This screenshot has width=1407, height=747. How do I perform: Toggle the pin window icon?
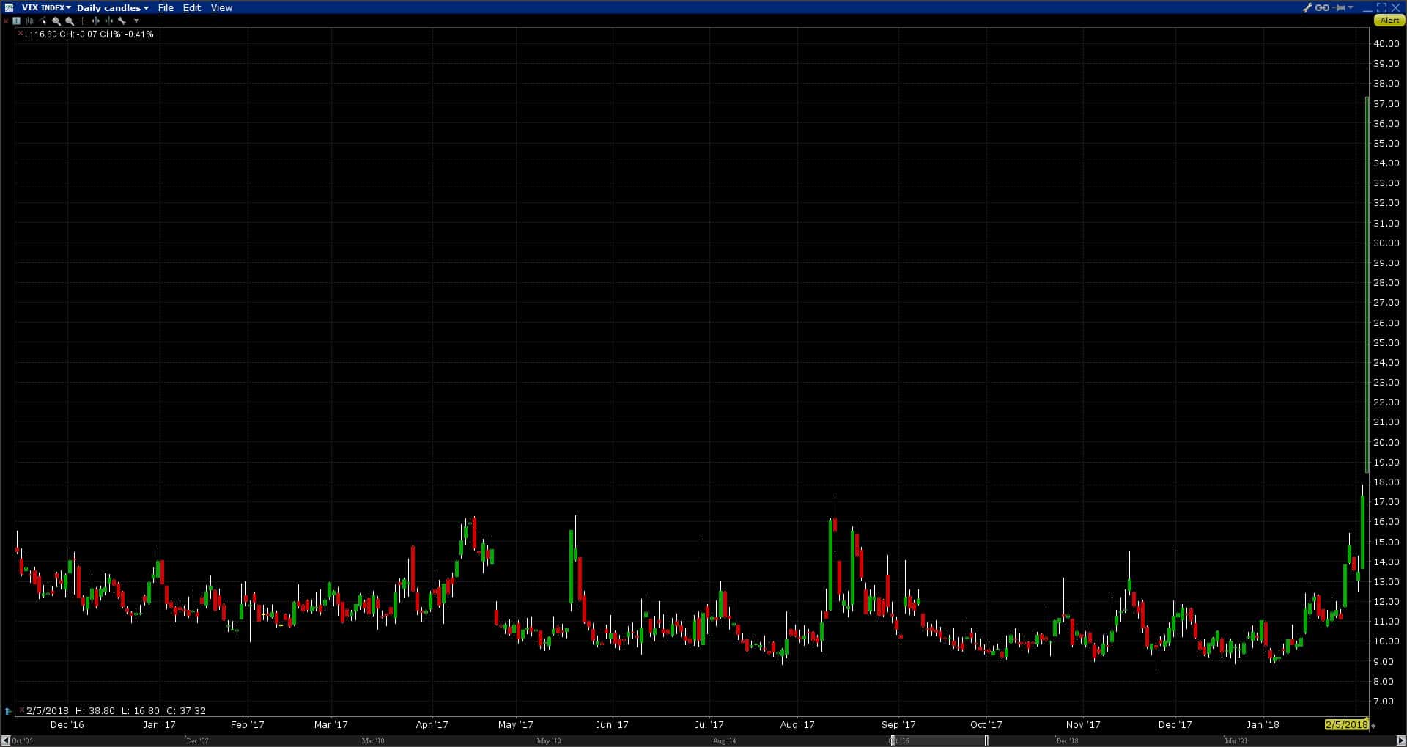click(1340, 7)
